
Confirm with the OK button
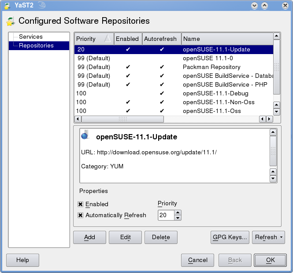[270, 260]
